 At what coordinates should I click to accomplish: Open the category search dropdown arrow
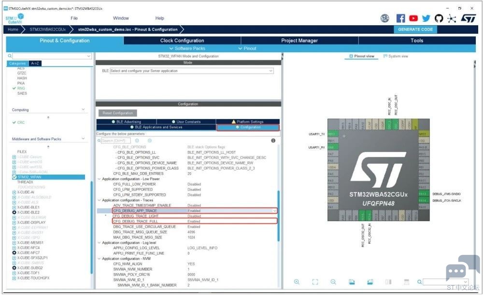pyautogui.click(x=88, y=56)
